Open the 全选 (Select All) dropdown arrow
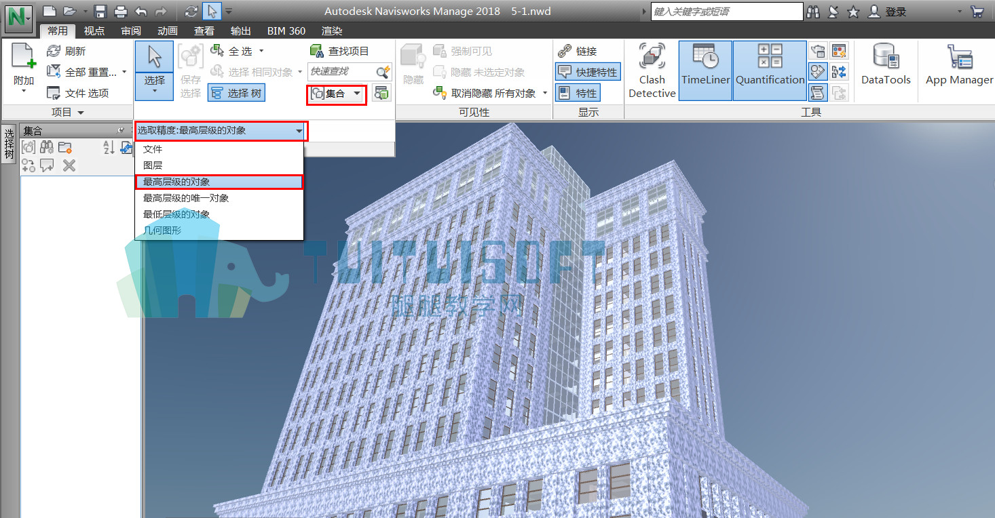995x518 pixels. coord(262,51)
